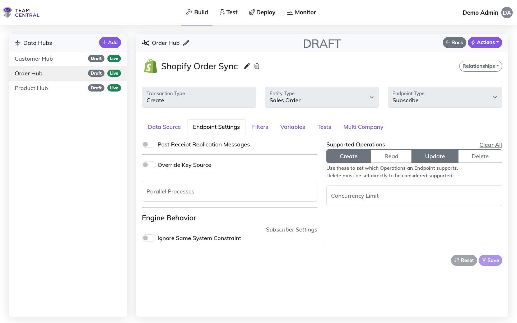Image resolution: width=517 pixels, height=323 pixels.
Task: Click the Data Hubs panel icon
Action: coord(18,43)
